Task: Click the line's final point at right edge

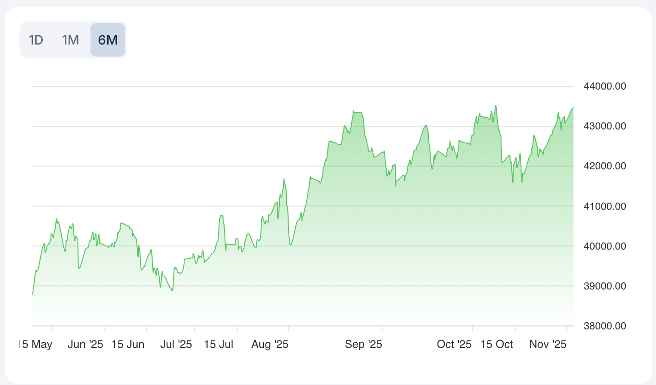Action: pyautogui.click(x=573, y=108)
